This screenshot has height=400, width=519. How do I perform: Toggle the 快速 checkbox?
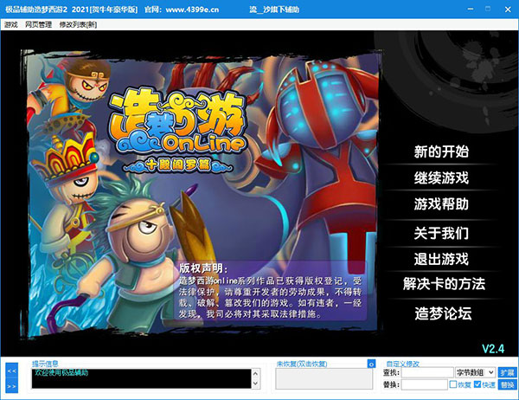477,384
